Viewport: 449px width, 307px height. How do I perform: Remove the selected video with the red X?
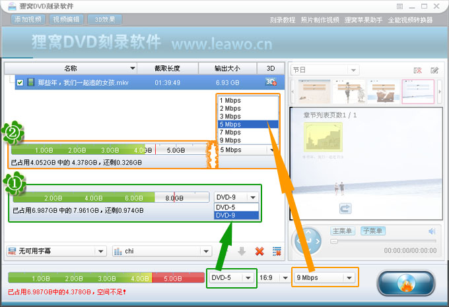click(x=259, y=251)
